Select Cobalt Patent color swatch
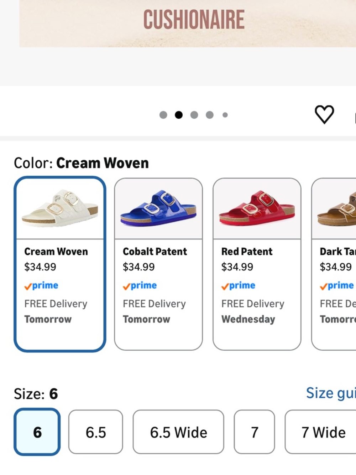This screenshot has width=356, height=475. [x=158, y=264]
